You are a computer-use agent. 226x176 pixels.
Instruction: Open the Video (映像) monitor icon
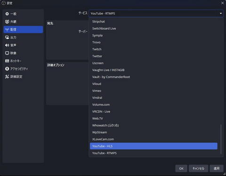tap(7, 53)
